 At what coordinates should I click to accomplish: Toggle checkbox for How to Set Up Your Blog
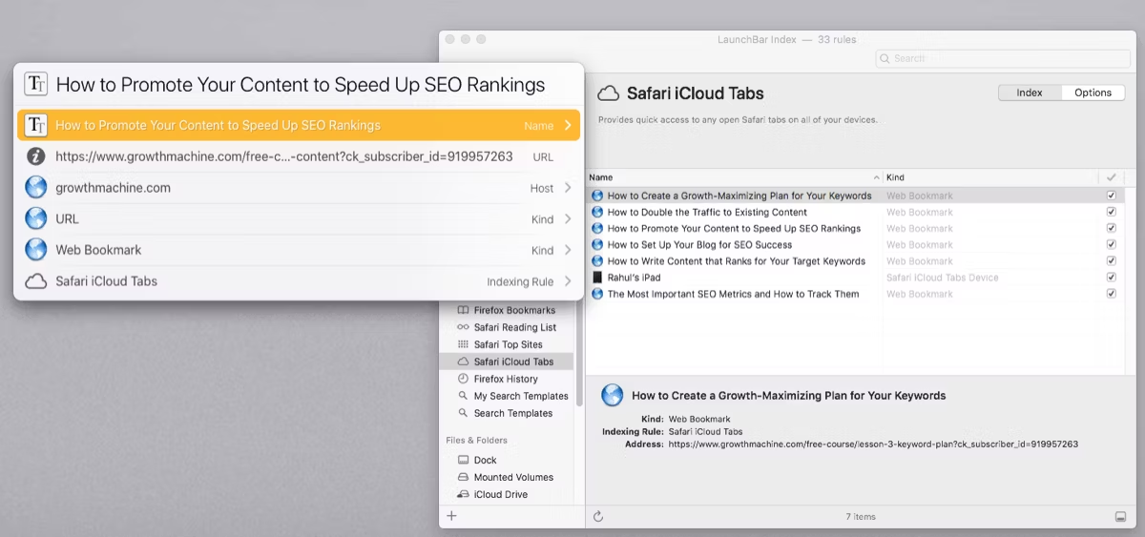(x=1111, y=244)
